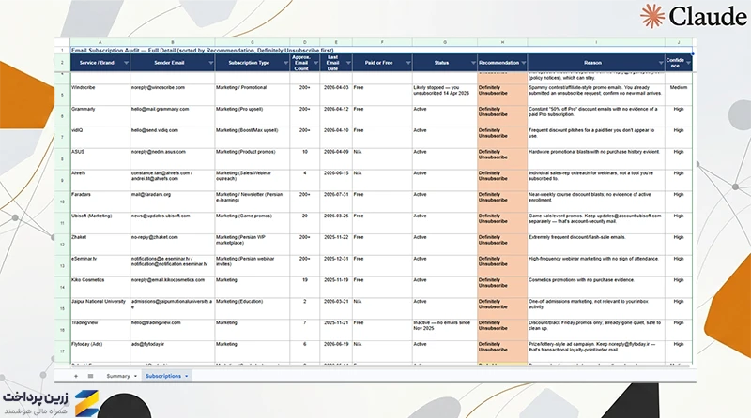Open the all sheets list icon
The width and height of the screenshot is (751, 418).
[90, 376]
